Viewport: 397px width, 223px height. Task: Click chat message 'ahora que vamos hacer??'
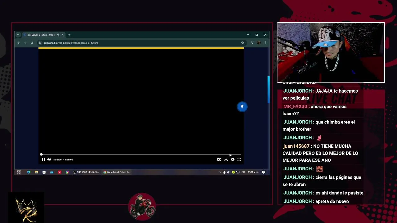pos(314,110)
